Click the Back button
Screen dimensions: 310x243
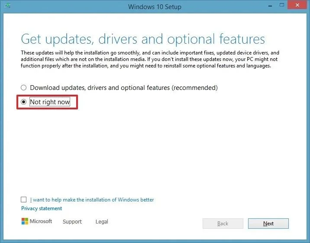pos(223,224)
